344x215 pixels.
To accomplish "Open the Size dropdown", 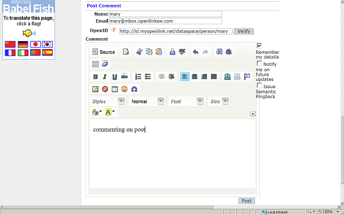I will click(x=219, y=101).
